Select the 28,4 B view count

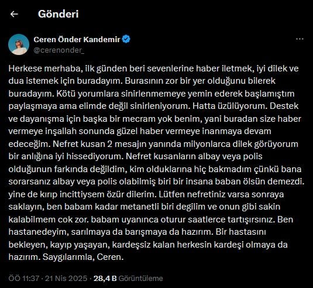105,278
